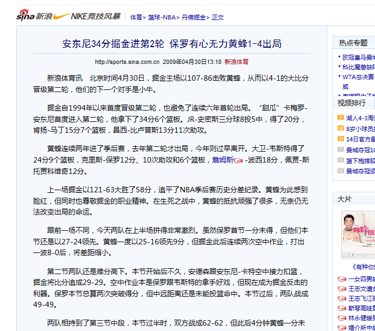The image size is (375, 331).
Task: Open the 林永健暖 video link
Action: 361,318
